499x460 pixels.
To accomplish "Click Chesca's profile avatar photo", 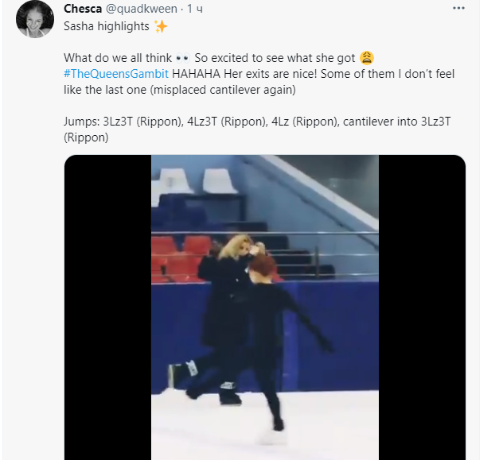I will pyautogui.click(x=34, y=21).
